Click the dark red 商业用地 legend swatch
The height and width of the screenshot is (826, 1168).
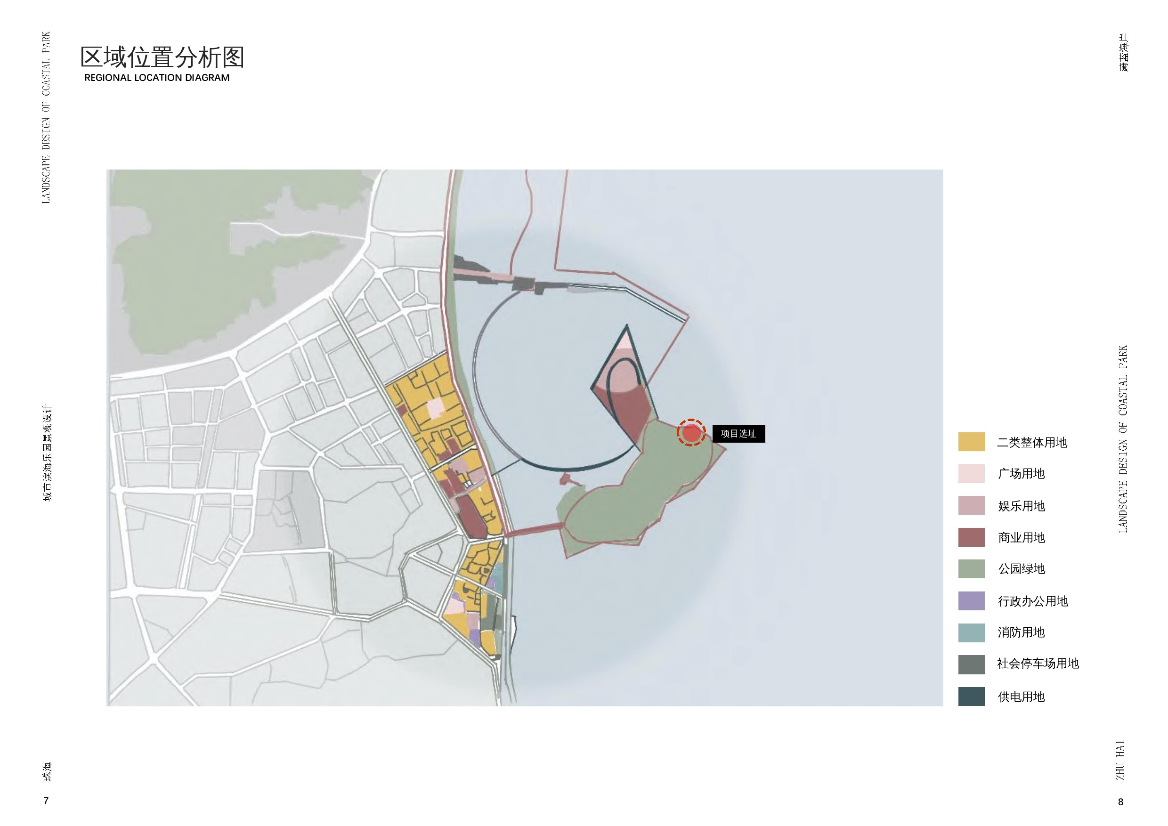(x=971, y=537)
